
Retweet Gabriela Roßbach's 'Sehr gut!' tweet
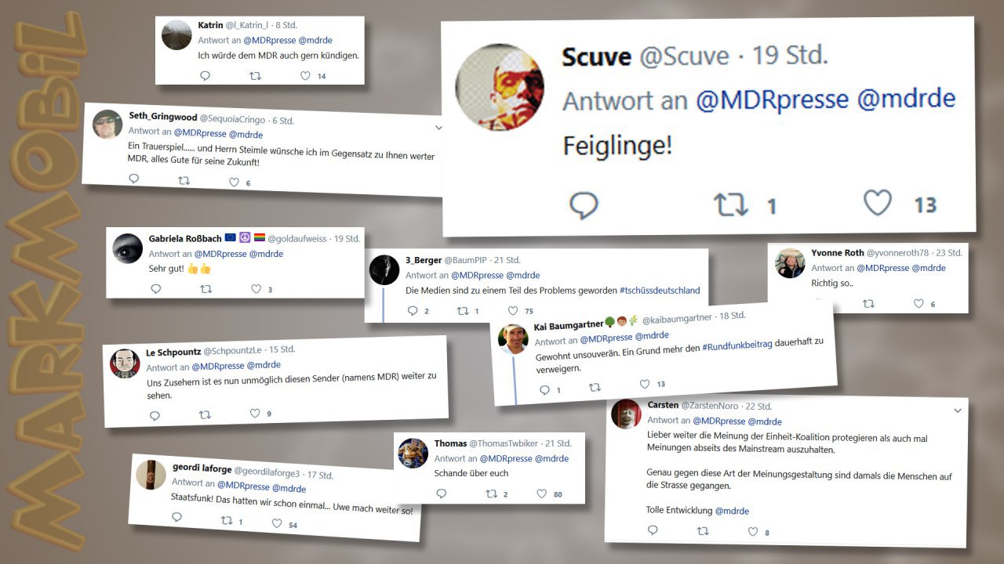(206, 289)
